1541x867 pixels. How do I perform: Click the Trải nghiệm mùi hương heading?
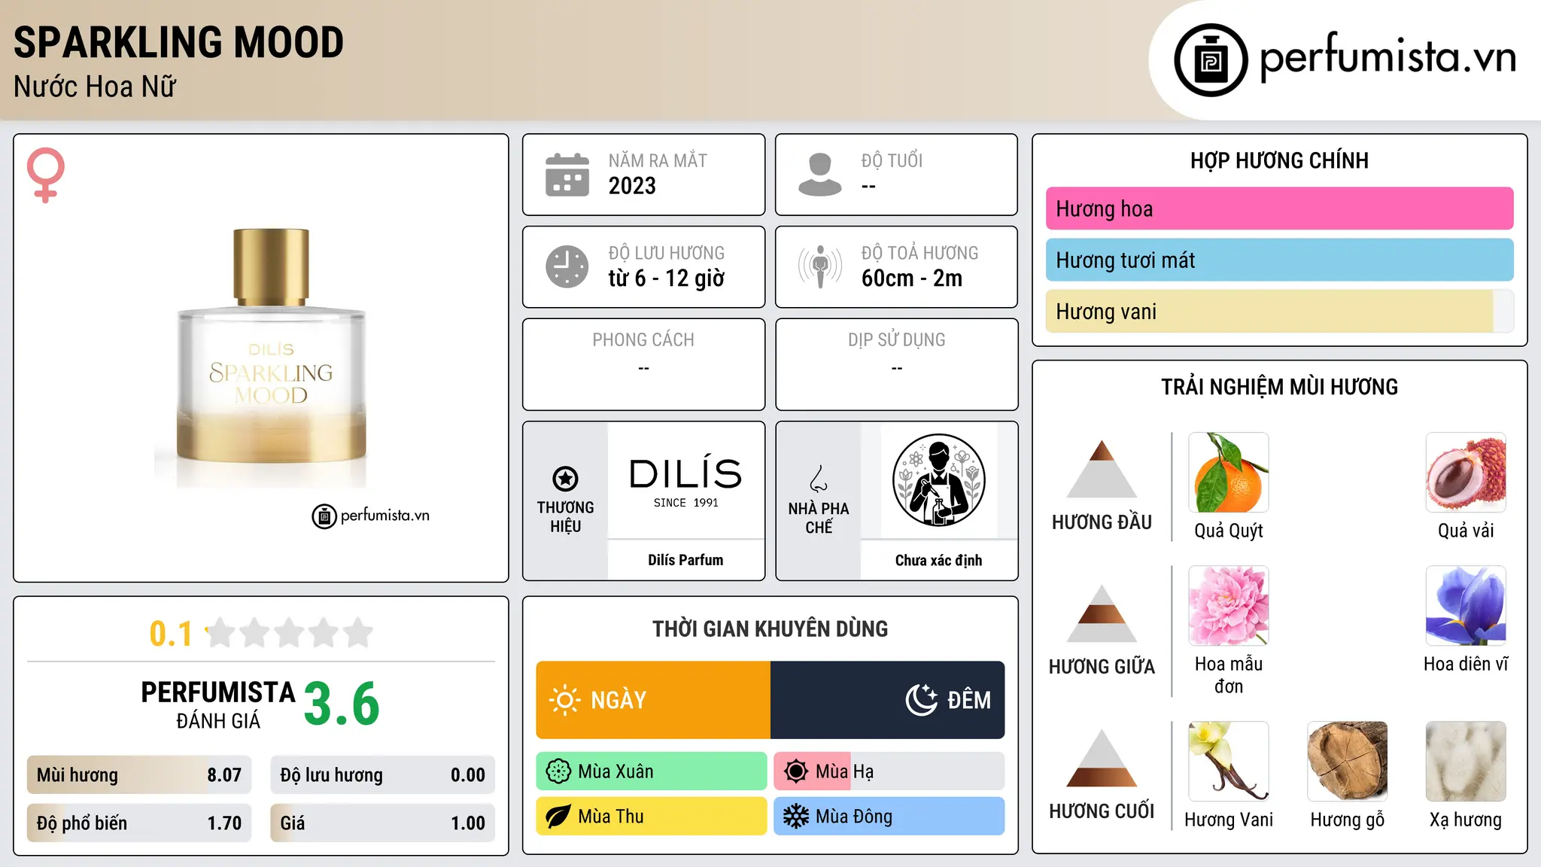point(1279,387)
